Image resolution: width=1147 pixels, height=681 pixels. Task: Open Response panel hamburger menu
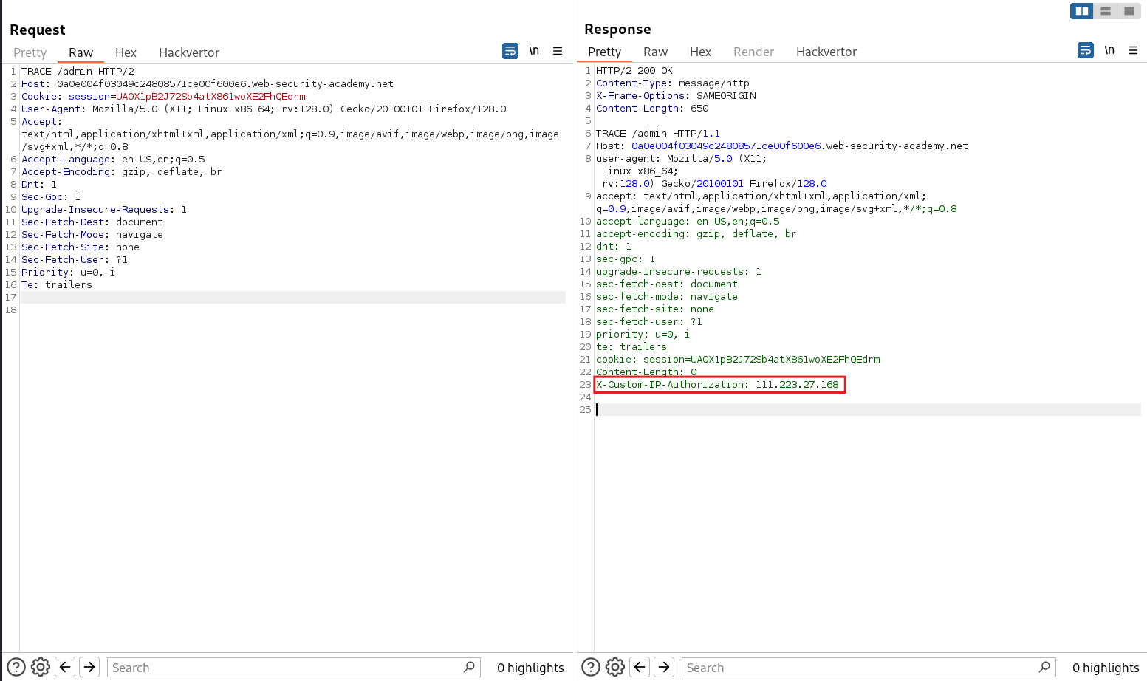click(x=1133, y=50)
